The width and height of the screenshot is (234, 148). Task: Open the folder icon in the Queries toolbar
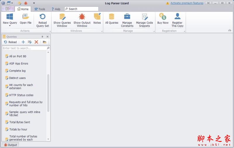[x=44, y=42]
